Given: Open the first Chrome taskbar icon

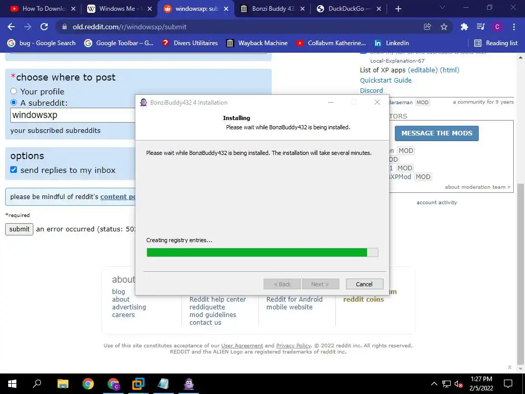Looking at the screenshot, I should tap(88, 384).
